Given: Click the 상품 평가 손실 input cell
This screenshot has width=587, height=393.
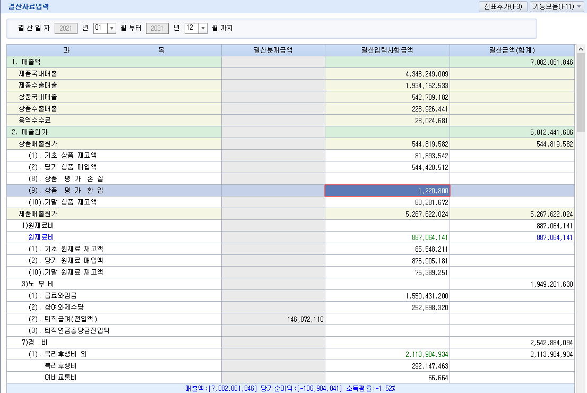Looking at the screenshot, I should (x=387, y=179).
